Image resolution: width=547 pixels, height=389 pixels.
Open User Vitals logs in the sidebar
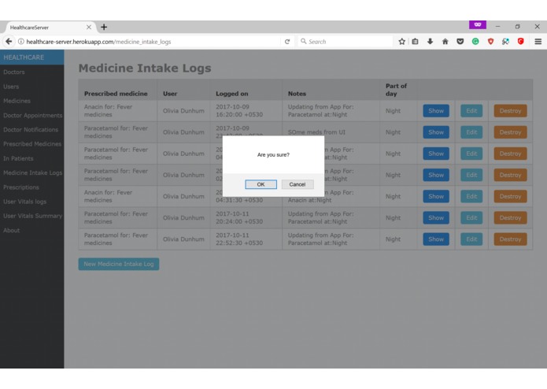[24, 202]
